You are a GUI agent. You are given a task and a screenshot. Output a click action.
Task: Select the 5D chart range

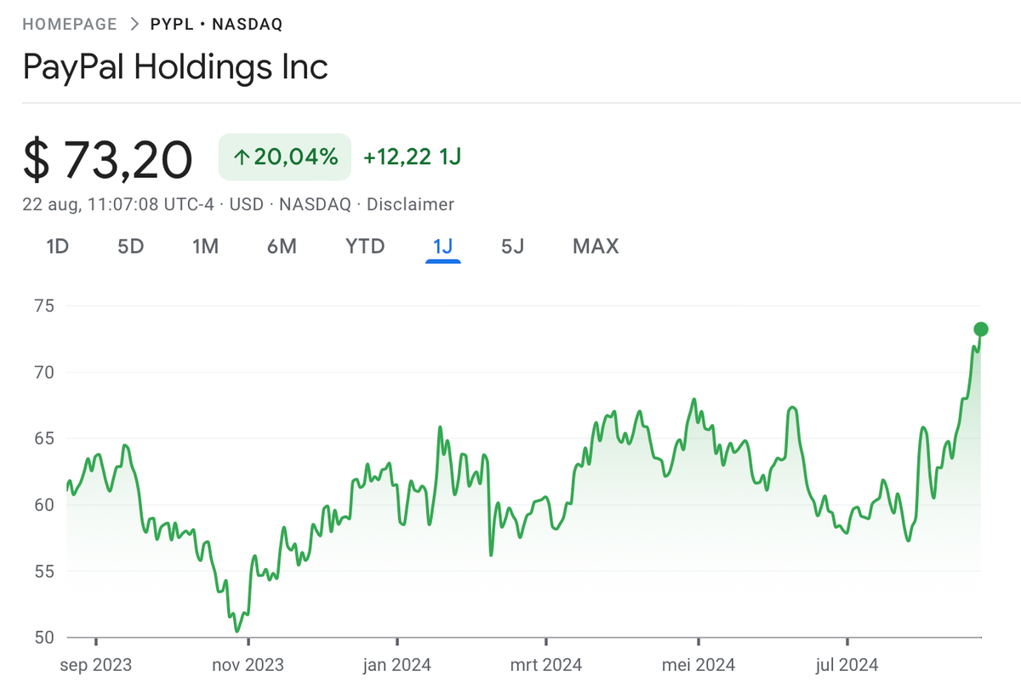(x=130, y=247)
